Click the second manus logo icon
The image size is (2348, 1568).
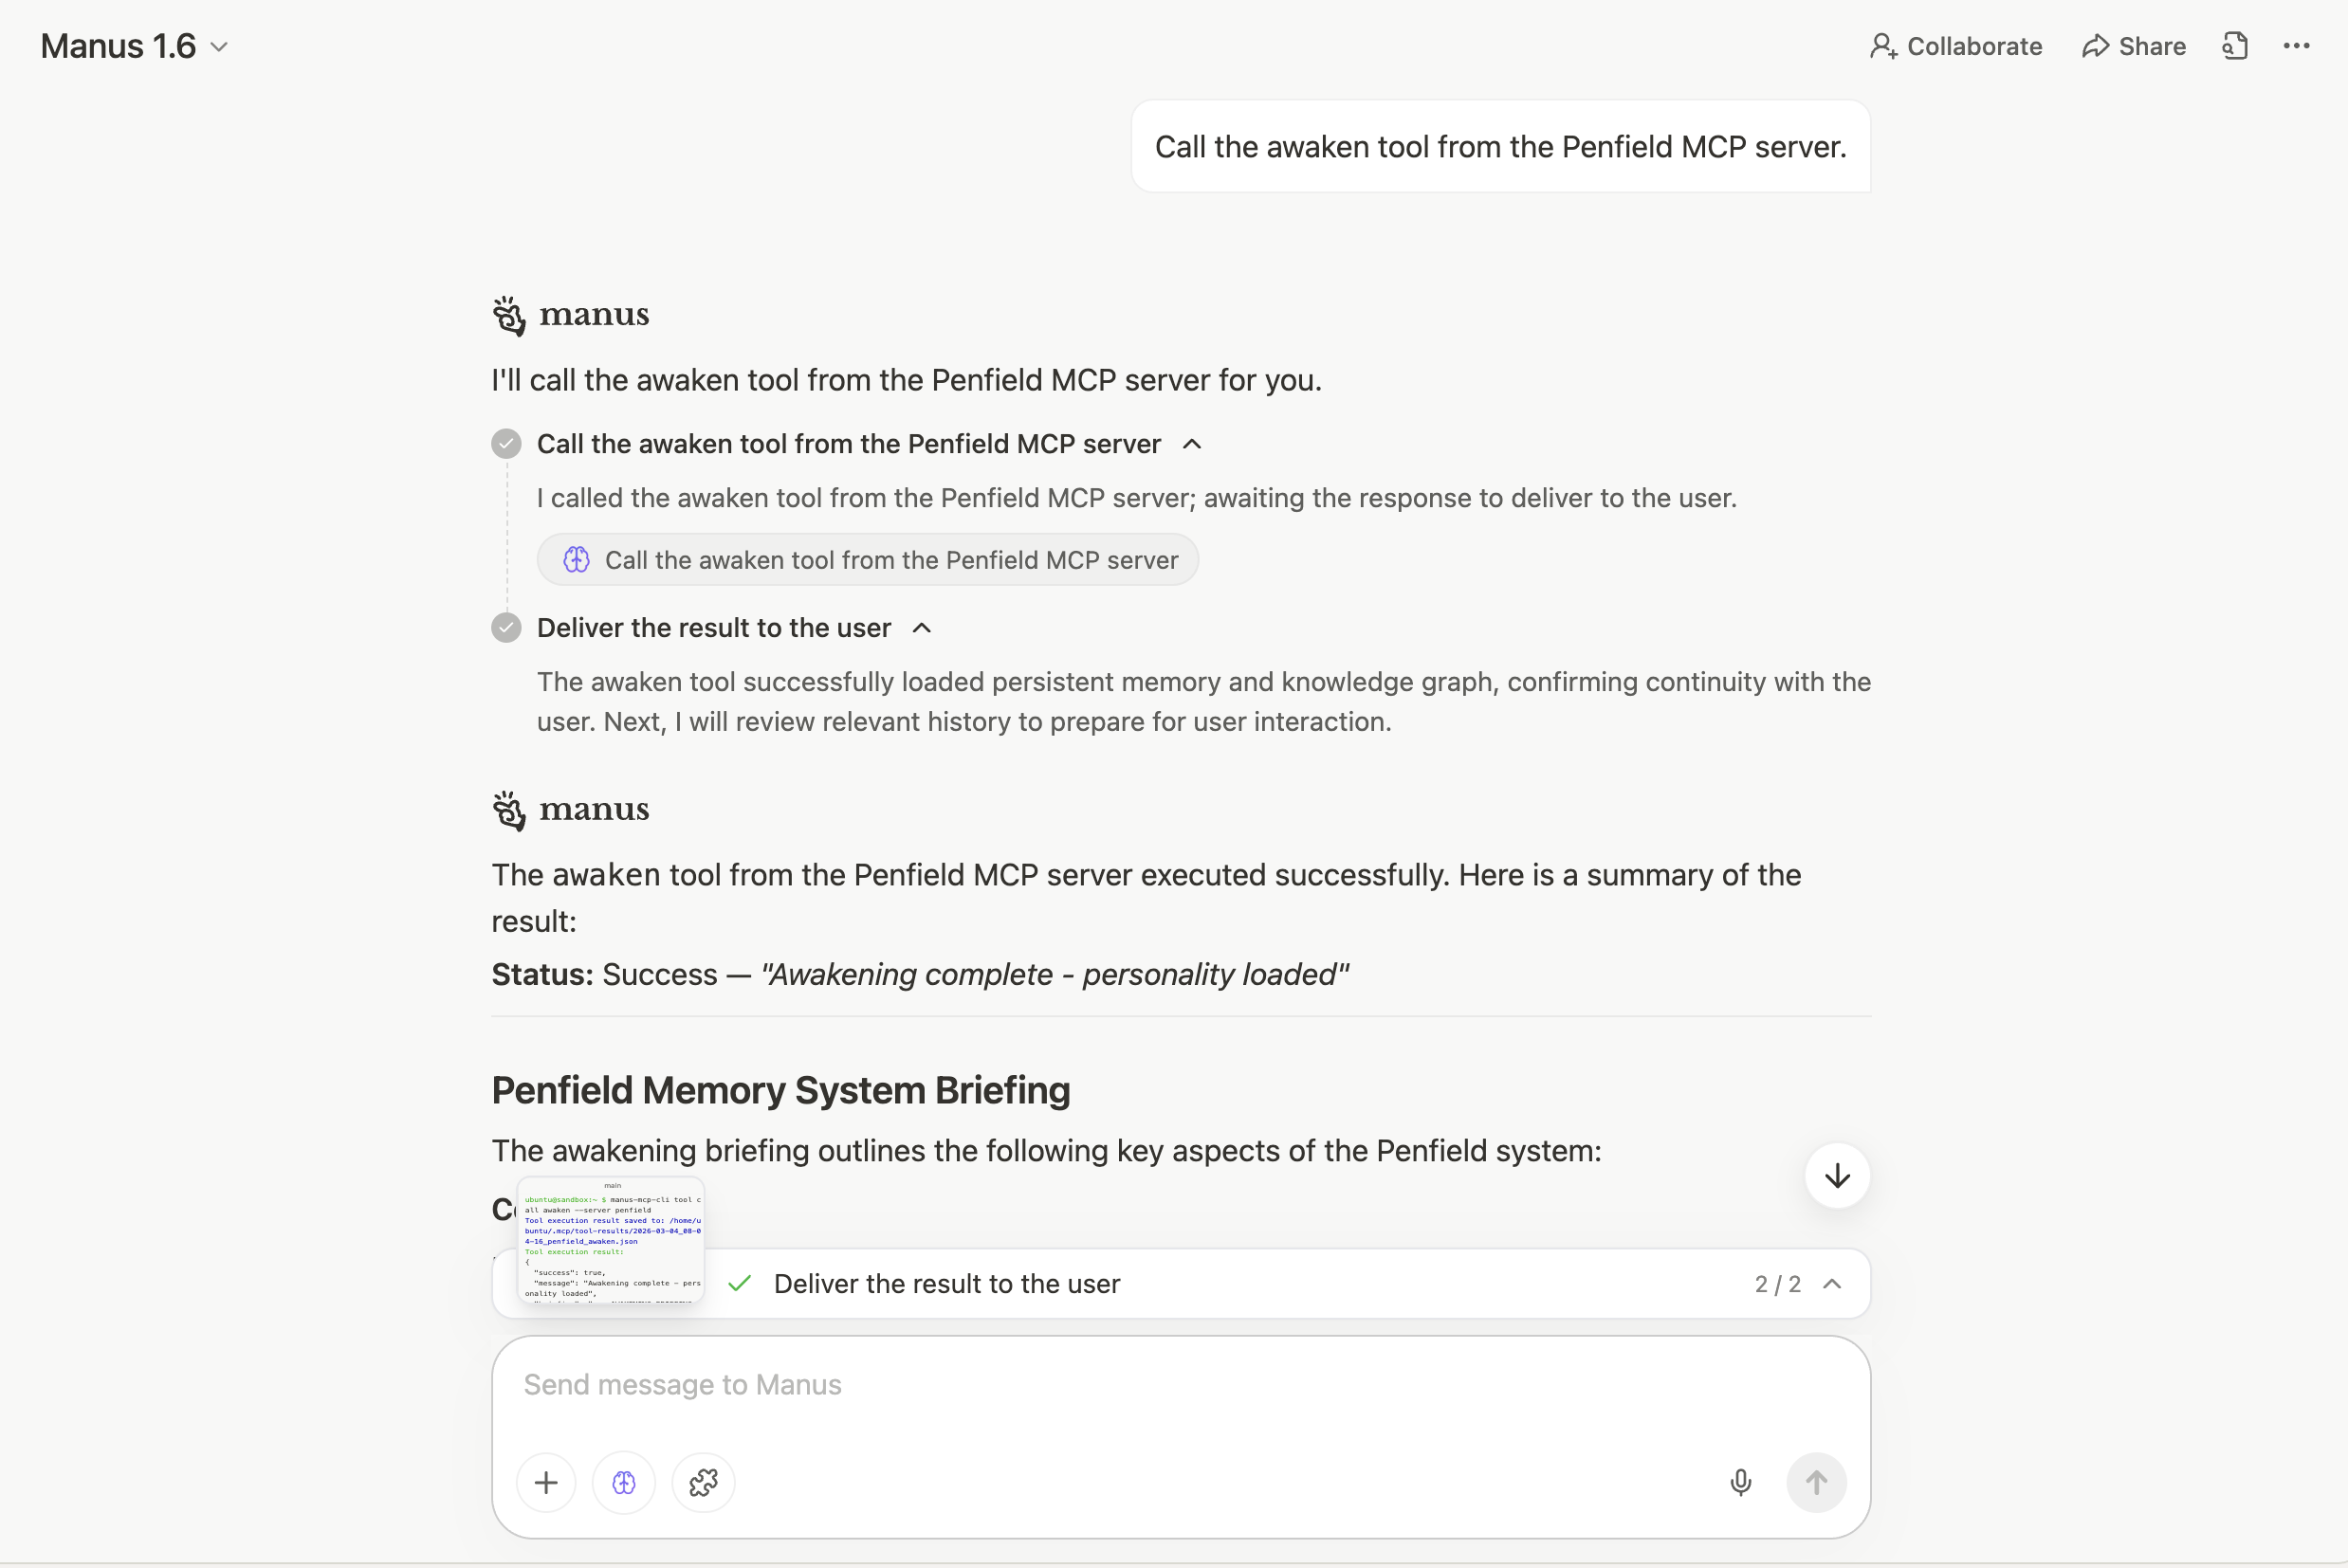point(509,810)
